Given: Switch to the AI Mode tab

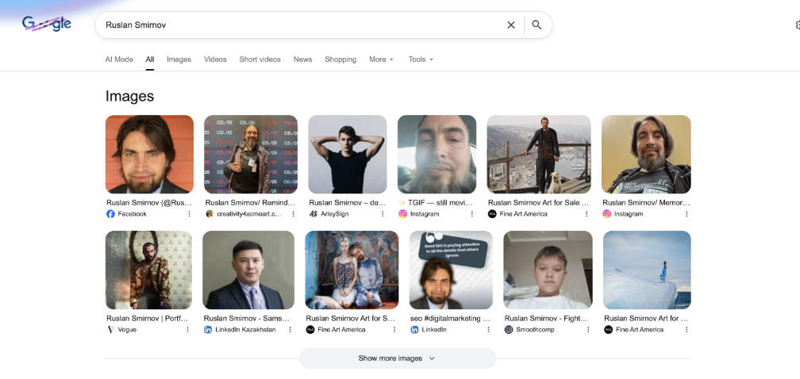Looking at the screenshot, I should (x=119, y=59).
